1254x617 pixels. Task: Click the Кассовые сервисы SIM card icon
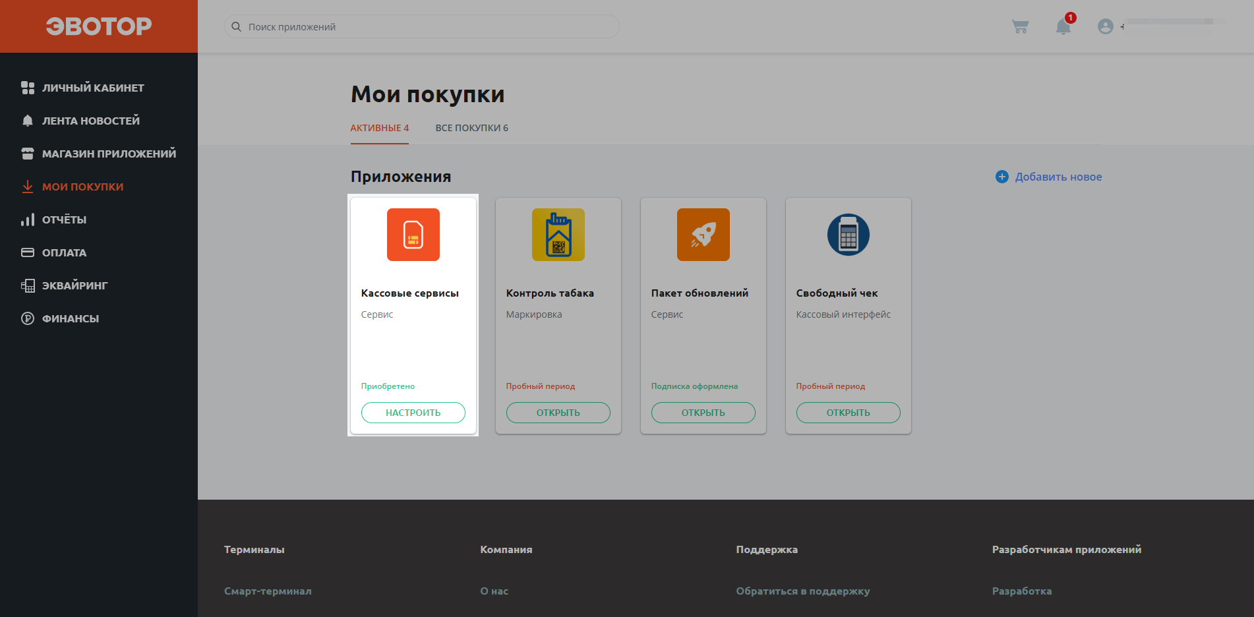point(413,235)
